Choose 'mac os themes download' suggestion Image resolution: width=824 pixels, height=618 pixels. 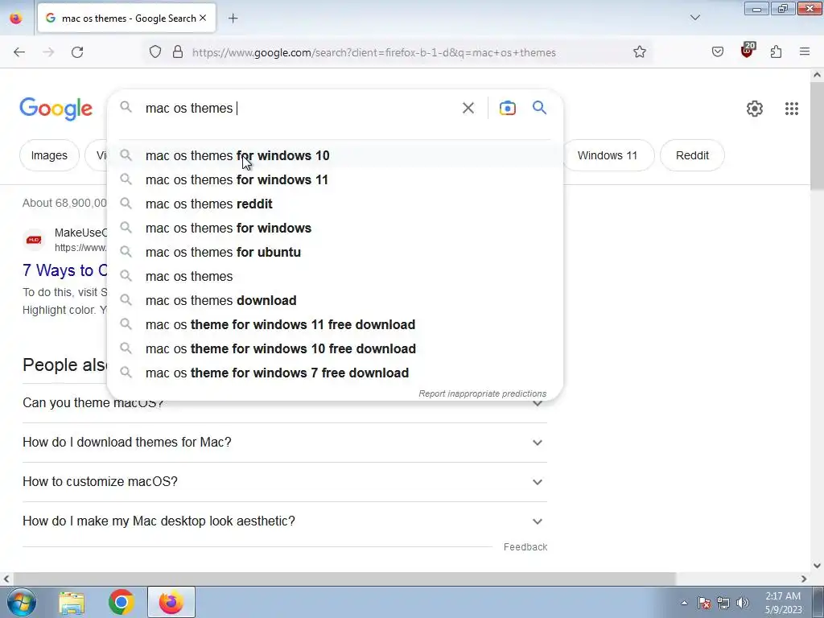click(x=335, y=301)
